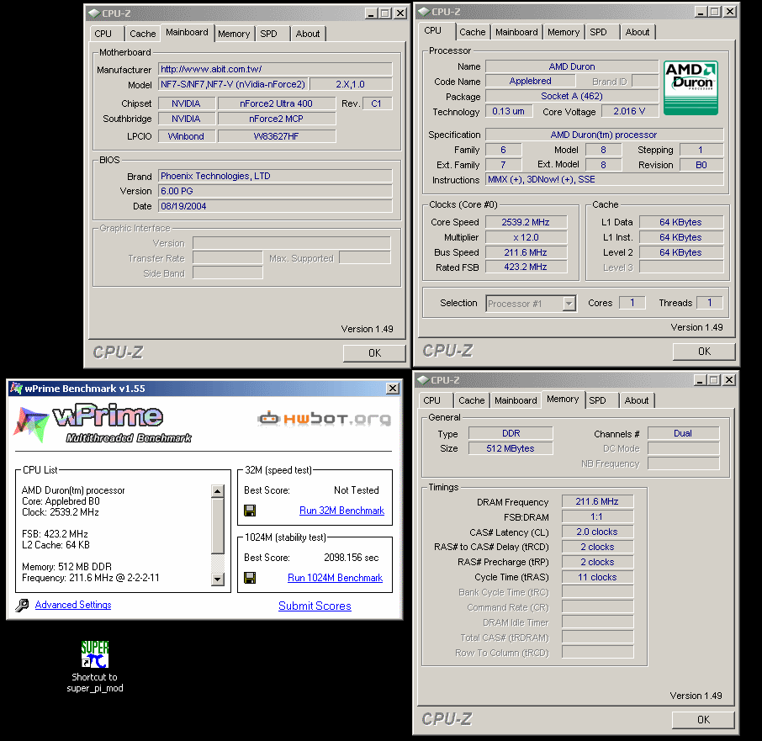Switch to Mainboard tab in CPU window
Image resolution: width=762 pixels, height=741 pixels.
click(516, 32)
